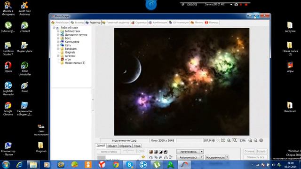Select Новая папка (2) in tree
The width and height of the screenshot is (301, 169).
point(75,63)
